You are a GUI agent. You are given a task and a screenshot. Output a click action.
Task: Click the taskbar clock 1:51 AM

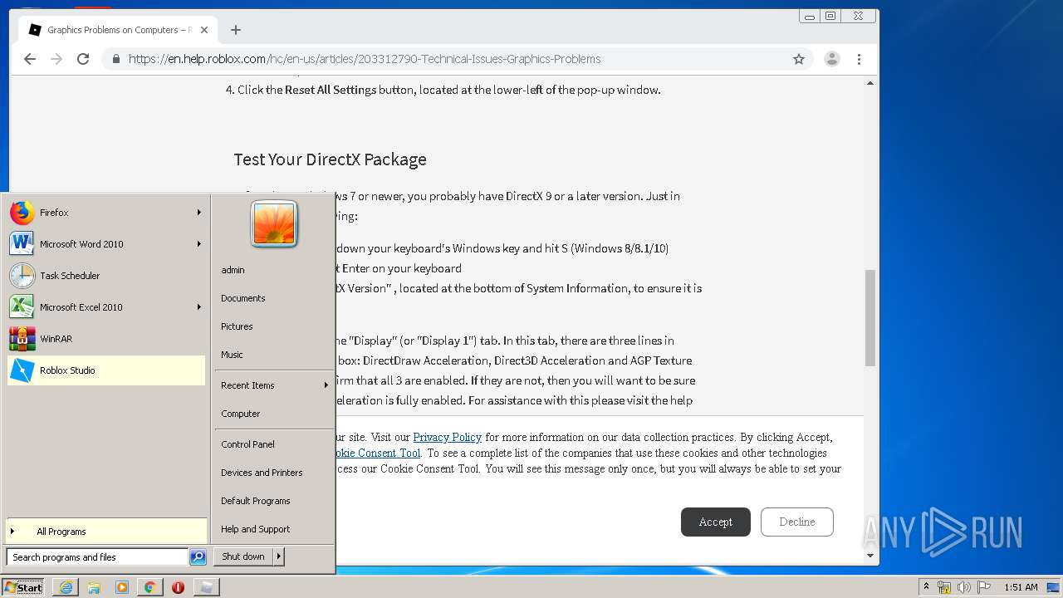(x=1021, y=587)
